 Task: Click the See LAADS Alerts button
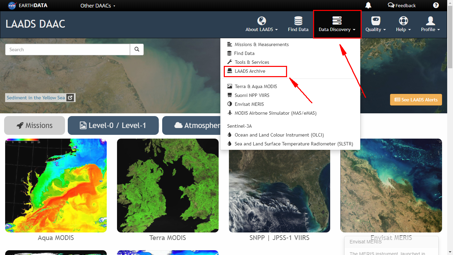point(416,100)
